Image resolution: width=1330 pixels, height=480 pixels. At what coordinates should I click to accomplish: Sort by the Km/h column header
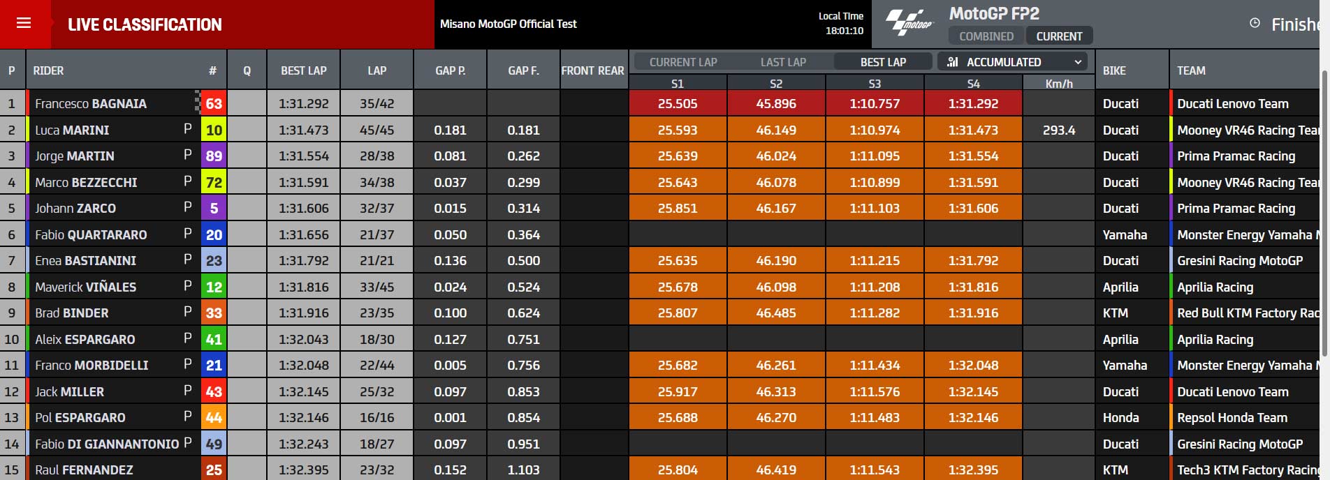(x=1058, y=84)
